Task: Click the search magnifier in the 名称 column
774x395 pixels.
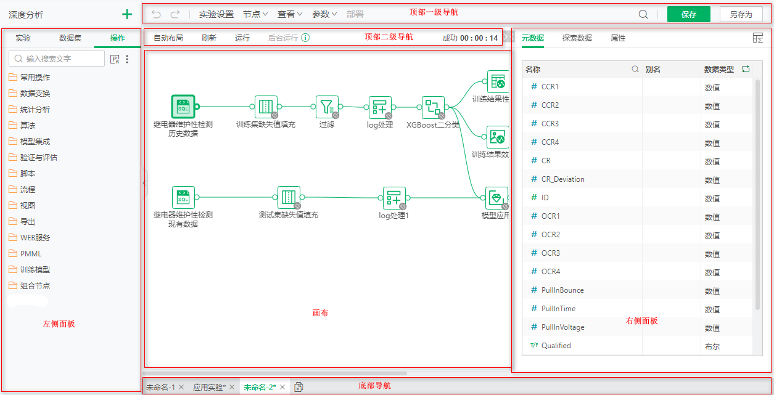Action: (635, 69)
